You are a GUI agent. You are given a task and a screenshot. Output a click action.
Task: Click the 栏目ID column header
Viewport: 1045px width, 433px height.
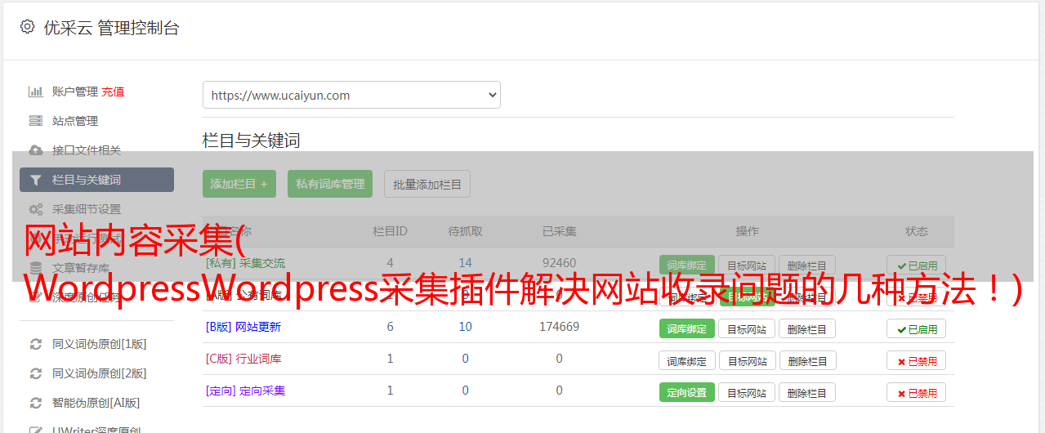(391, 231)
